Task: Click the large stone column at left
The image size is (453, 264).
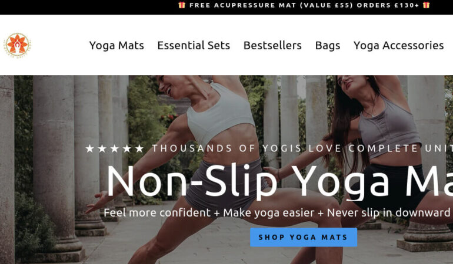Action: pos(55,167)
